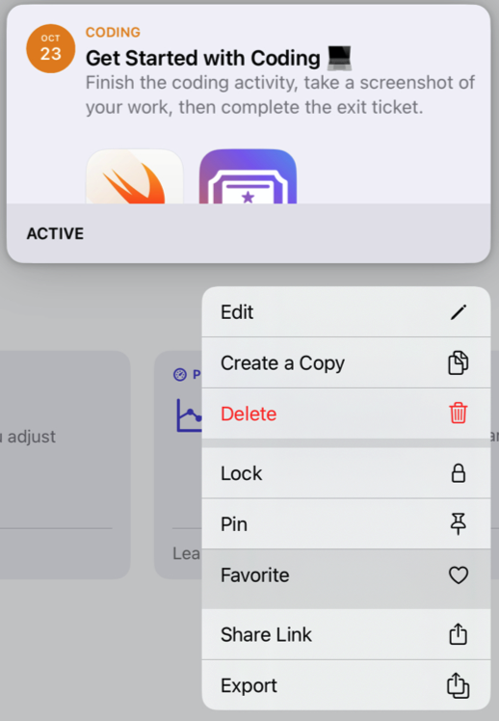Screen dimensions: 499x721
Task: Open the Swift Playgrounds app icon
Action: click(135, 176)
